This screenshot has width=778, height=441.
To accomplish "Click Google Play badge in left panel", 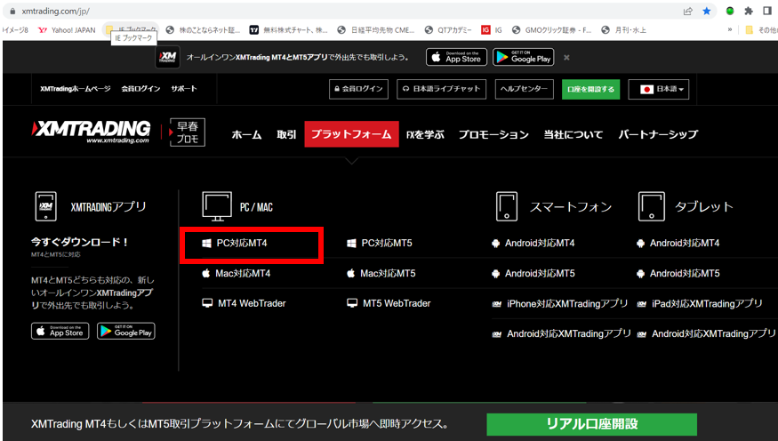I will [126, 331].
